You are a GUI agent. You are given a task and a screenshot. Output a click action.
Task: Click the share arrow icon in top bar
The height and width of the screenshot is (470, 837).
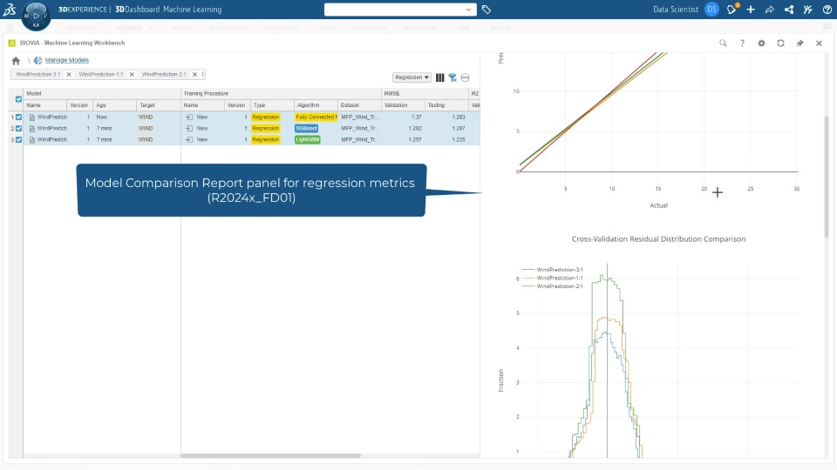770,10
